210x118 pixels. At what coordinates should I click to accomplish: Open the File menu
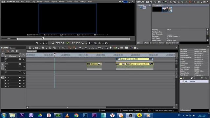tap(17, 2)
